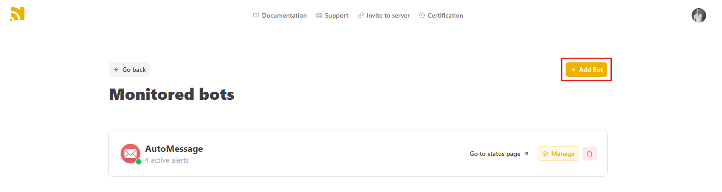
Task: Click the Add Bot button
Action: (586, 70)
